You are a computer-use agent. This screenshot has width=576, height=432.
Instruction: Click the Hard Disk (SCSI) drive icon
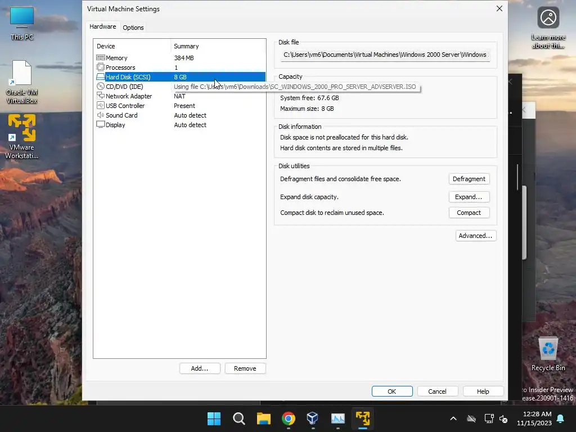pos(100,76)
